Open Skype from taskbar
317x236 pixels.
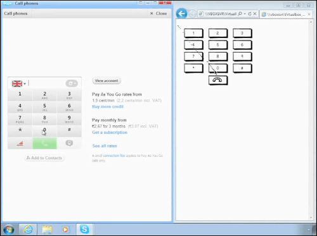[84, 229]
